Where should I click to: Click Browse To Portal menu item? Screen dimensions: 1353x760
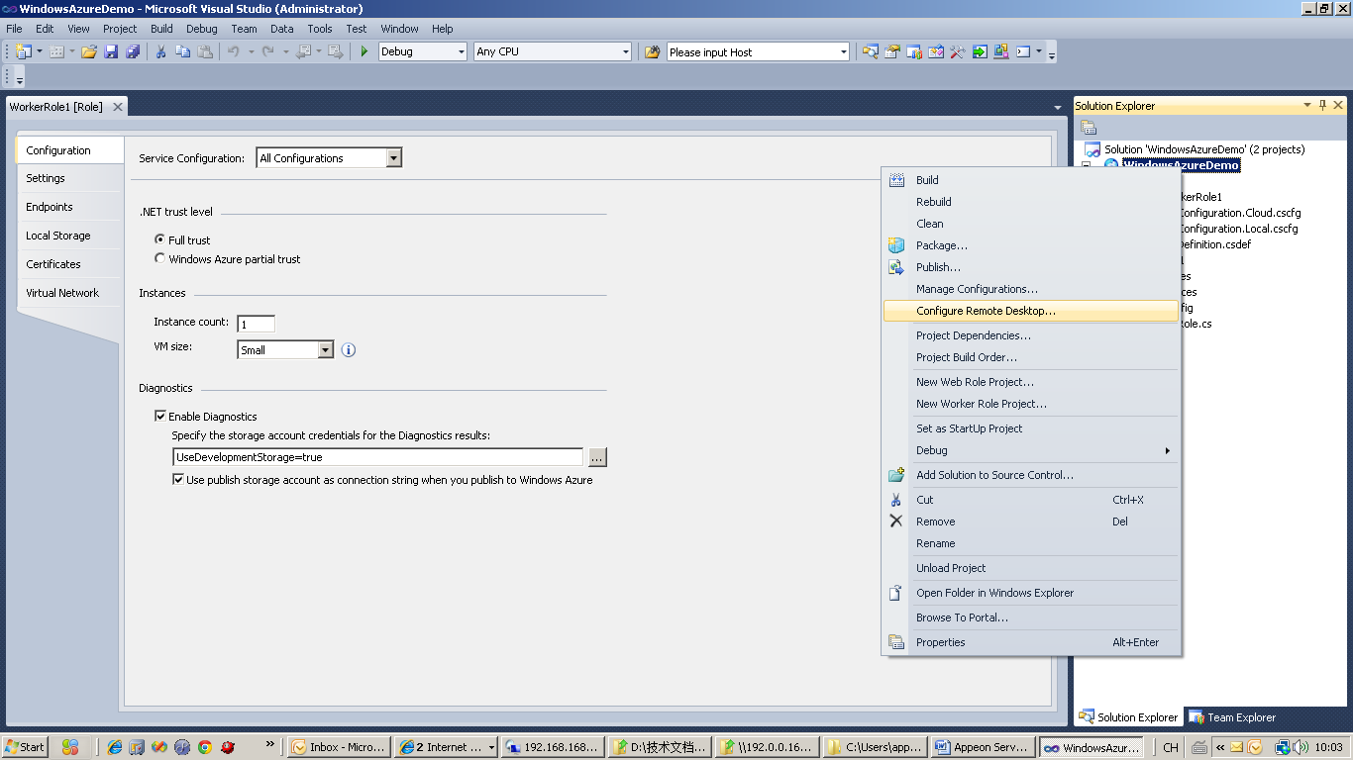[x=1030, y=617]
